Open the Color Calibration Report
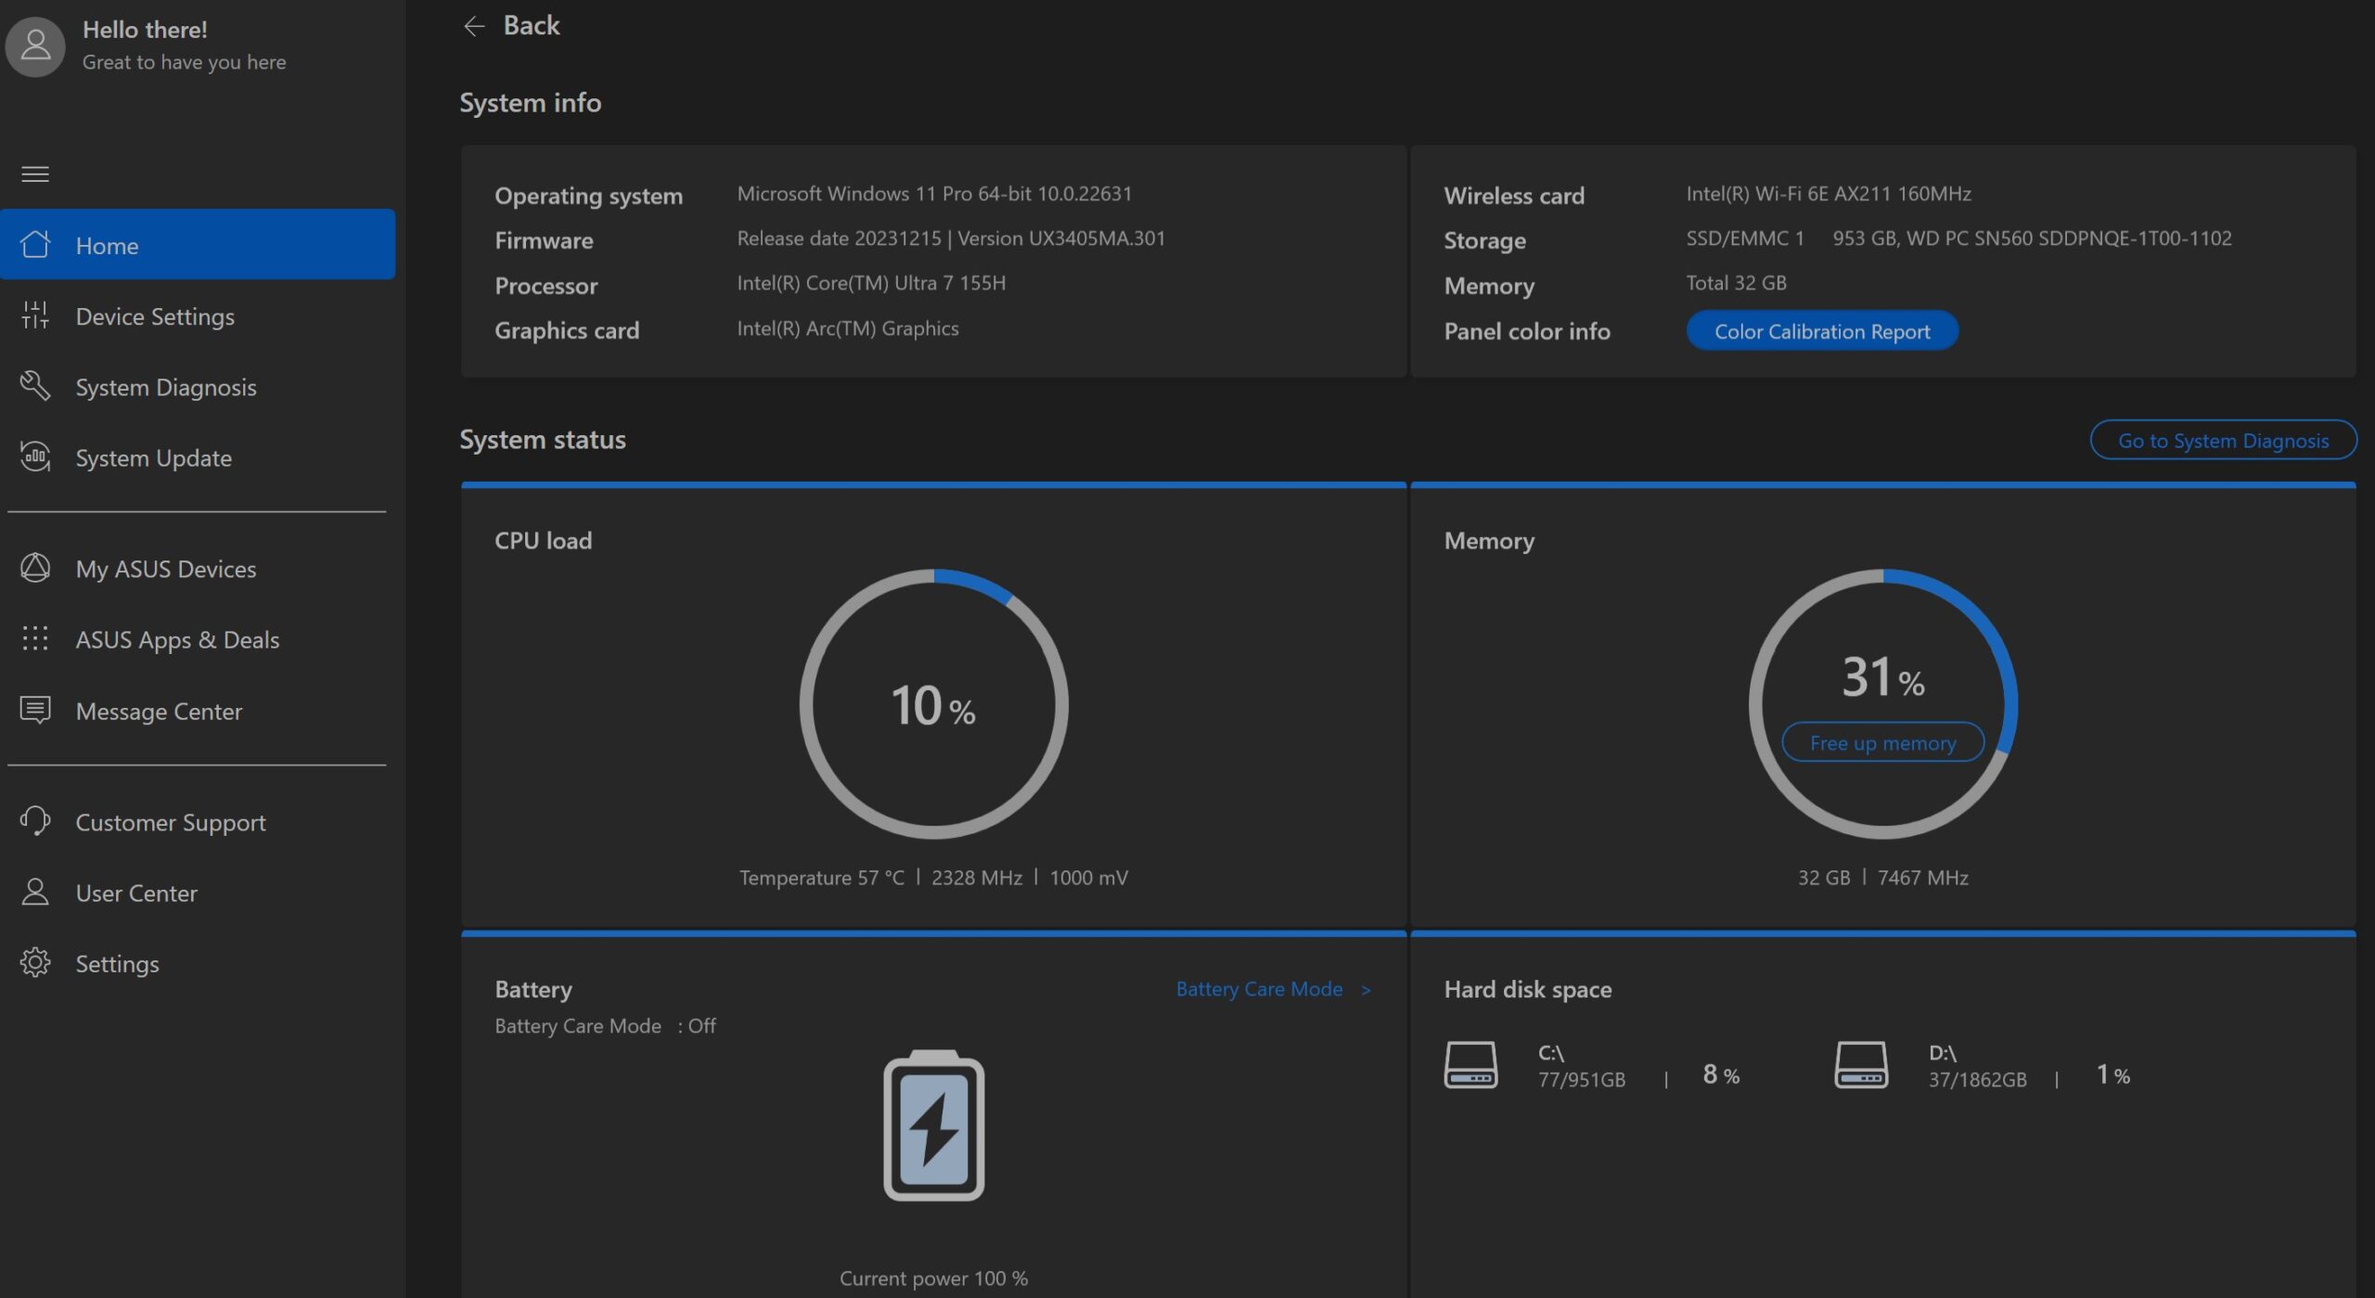The height and width of the screenshot is (1298, 2375). point(1821,331)
